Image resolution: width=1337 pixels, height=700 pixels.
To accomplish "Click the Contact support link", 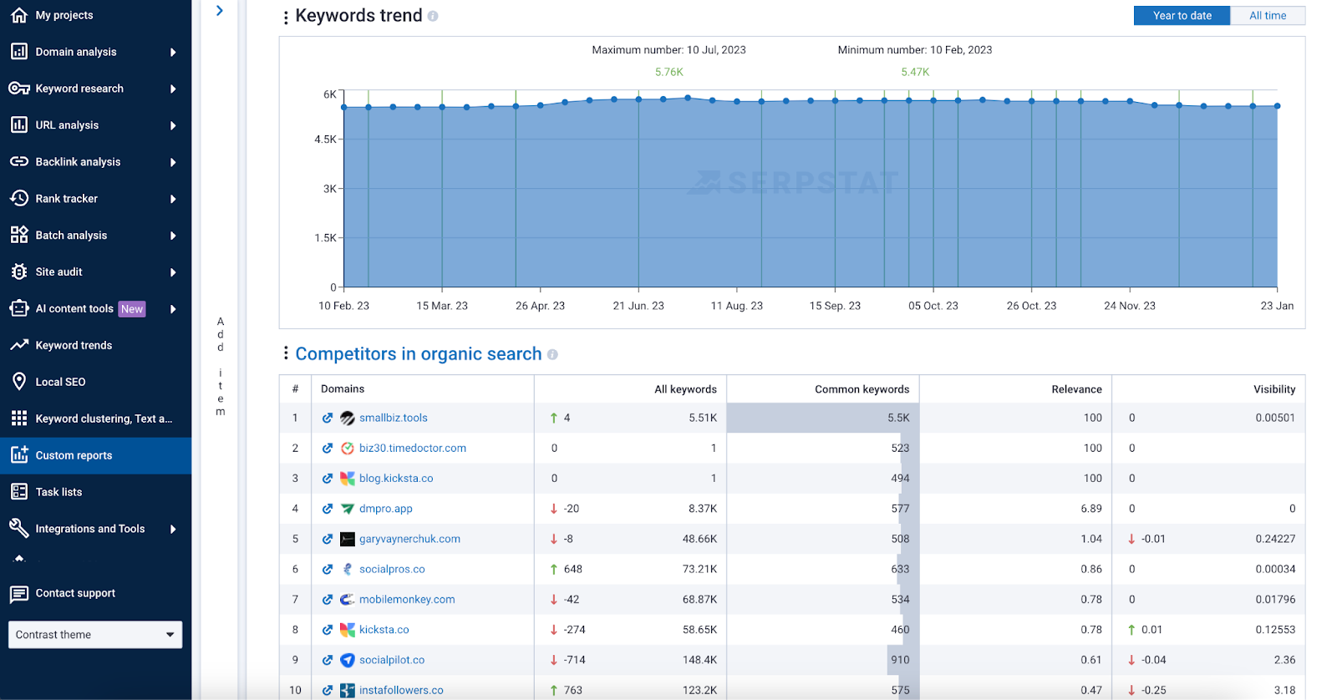I will 75,593.
